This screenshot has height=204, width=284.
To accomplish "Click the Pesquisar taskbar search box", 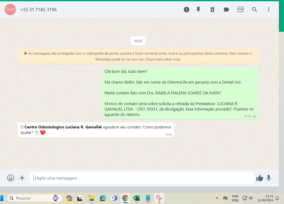I will (35, 198).
